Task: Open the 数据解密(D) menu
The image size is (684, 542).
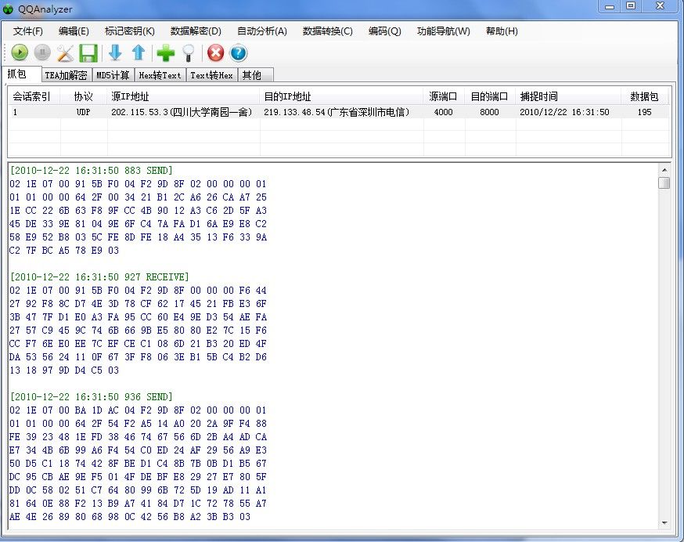Action: point(196,31)
